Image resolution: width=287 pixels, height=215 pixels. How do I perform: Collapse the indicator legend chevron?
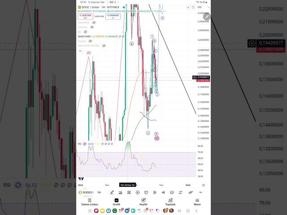point(80,51)
